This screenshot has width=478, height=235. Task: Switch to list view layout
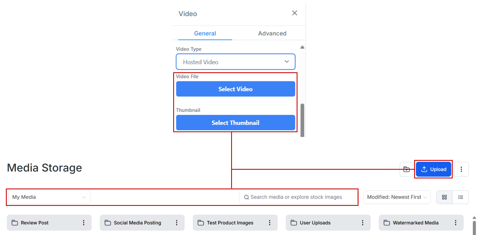point(461,197)
